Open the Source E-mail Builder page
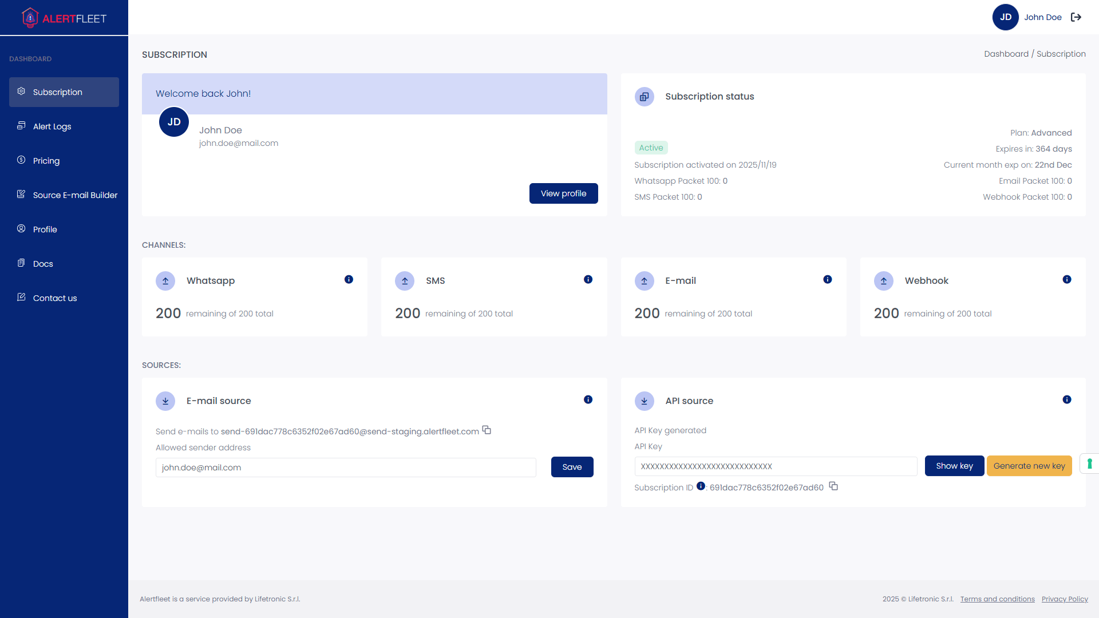 point(74,195)
